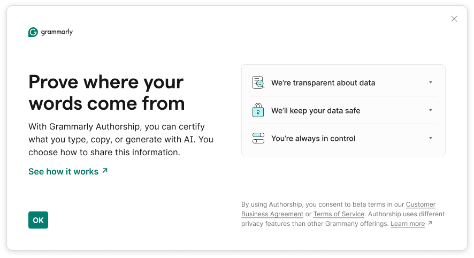Screen dimensions: 474x258
Task: Close the Authorship dialog with the X
Action: (454, 19)
